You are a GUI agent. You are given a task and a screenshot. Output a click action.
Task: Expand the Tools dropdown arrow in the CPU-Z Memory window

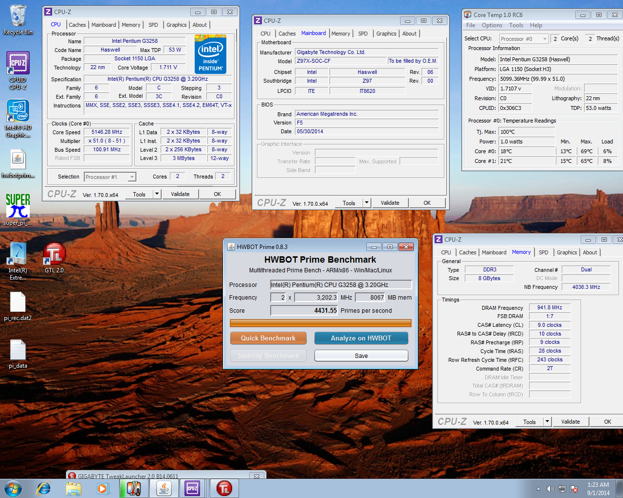click(x=547, y=422)
